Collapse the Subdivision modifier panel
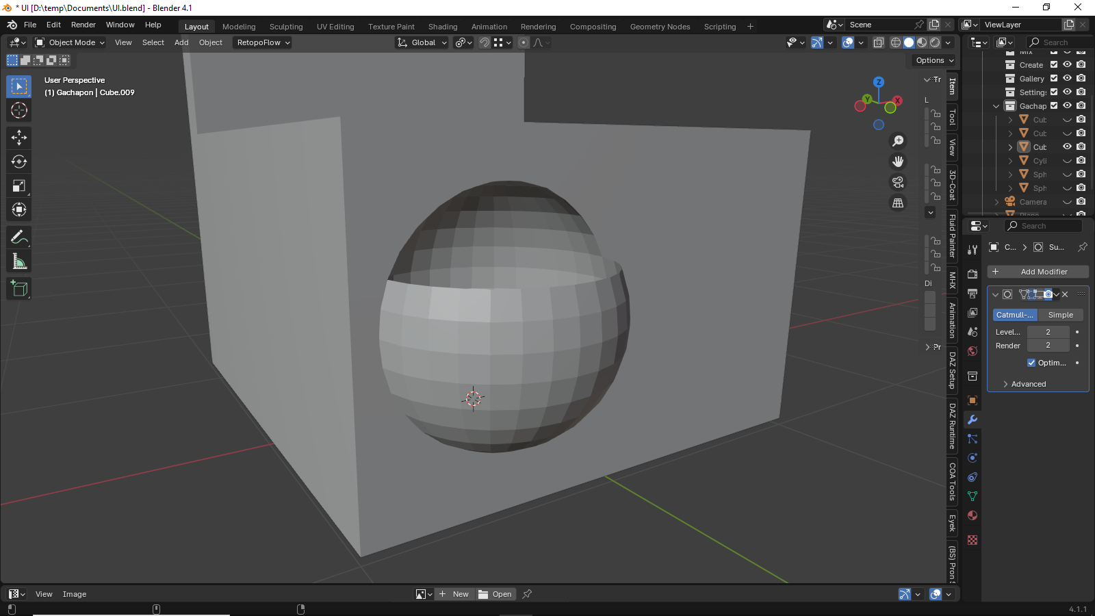 [996, 294]
